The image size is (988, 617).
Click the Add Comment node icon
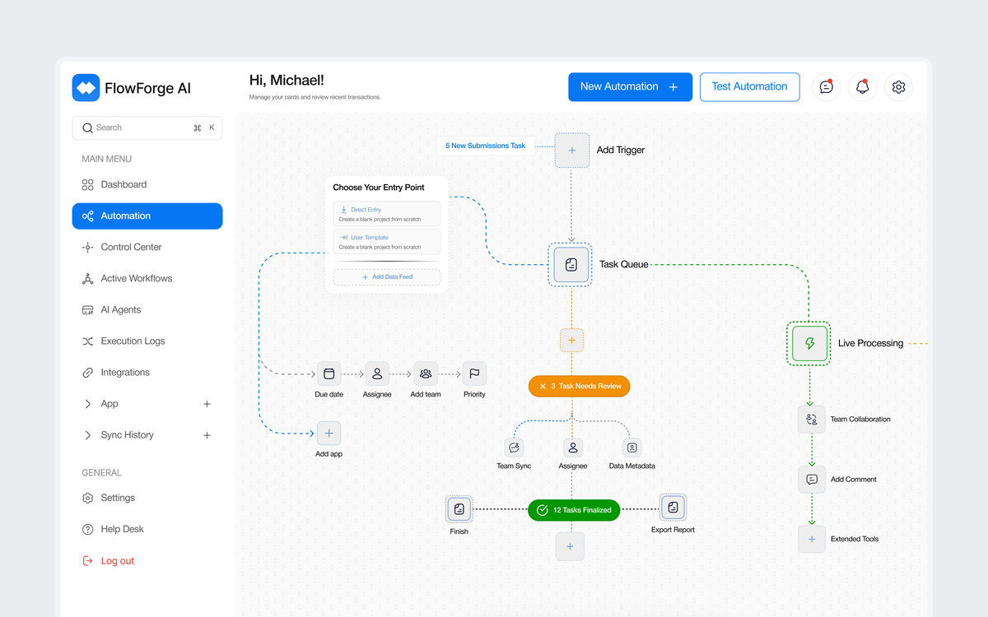pyautogui.click(x=812, y=479)
